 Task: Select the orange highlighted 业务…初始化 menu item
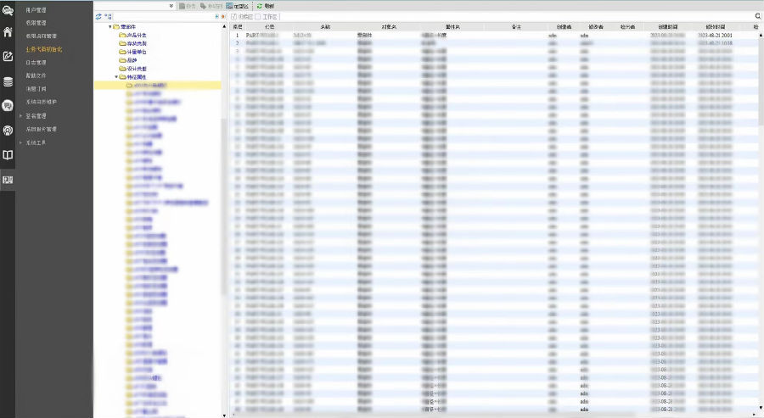(44, 49)
